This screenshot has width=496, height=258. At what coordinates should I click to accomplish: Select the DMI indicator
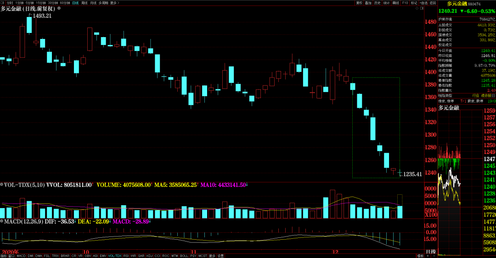pyautogui.click(x=30, y=256)
